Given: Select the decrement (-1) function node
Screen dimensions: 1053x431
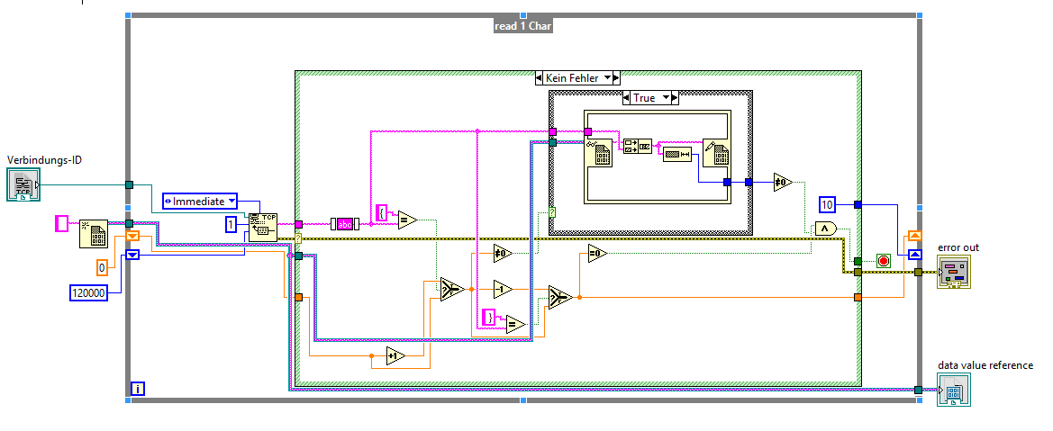Looking at the screenshot, I should click(503, 290).
